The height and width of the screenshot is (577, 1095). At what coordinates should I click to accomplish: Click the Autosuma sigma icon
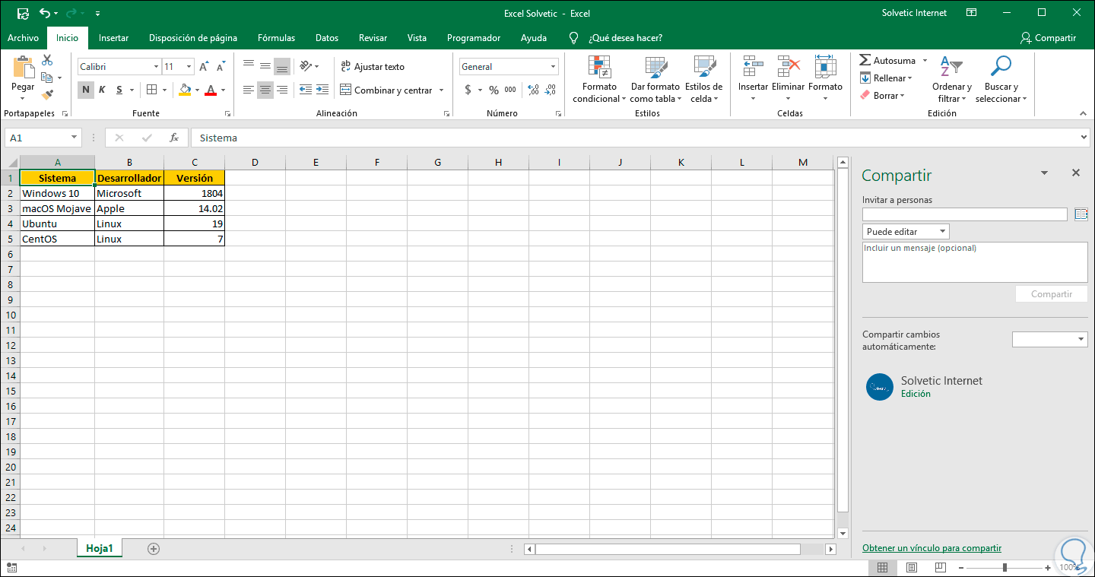(865, 60)
